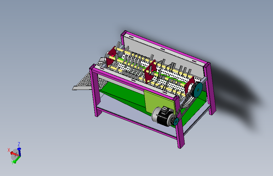Click the "X" label on the triad
Viewport: 273px width, 176px height.
[9, 150]
